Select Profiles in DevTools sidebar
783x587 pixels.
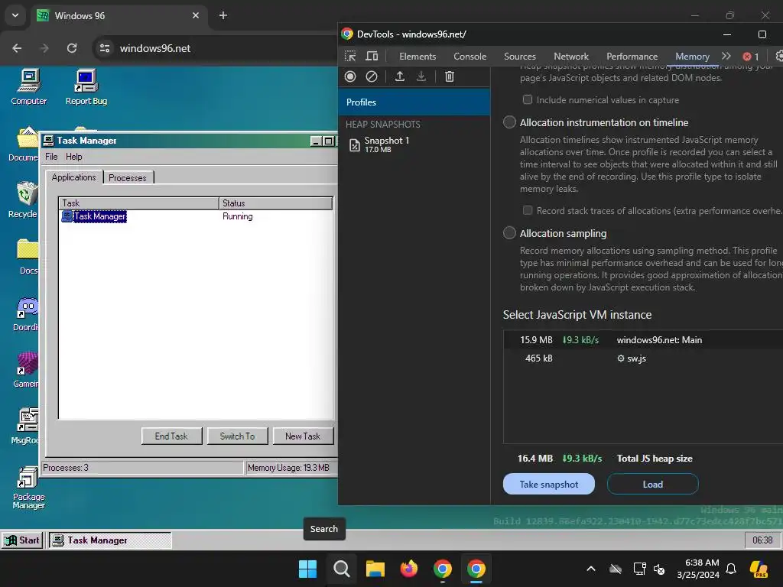pos(414,102)
